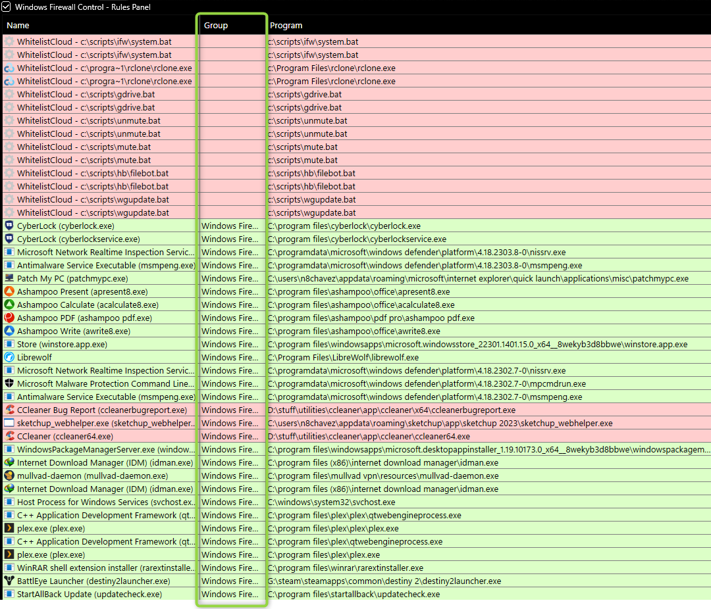Image resolution: width=711 pixels, height=609 pixels.
Task: Select the BattlEye Launcher (destiny2launcher.exe) name
Action: point(94,581)
